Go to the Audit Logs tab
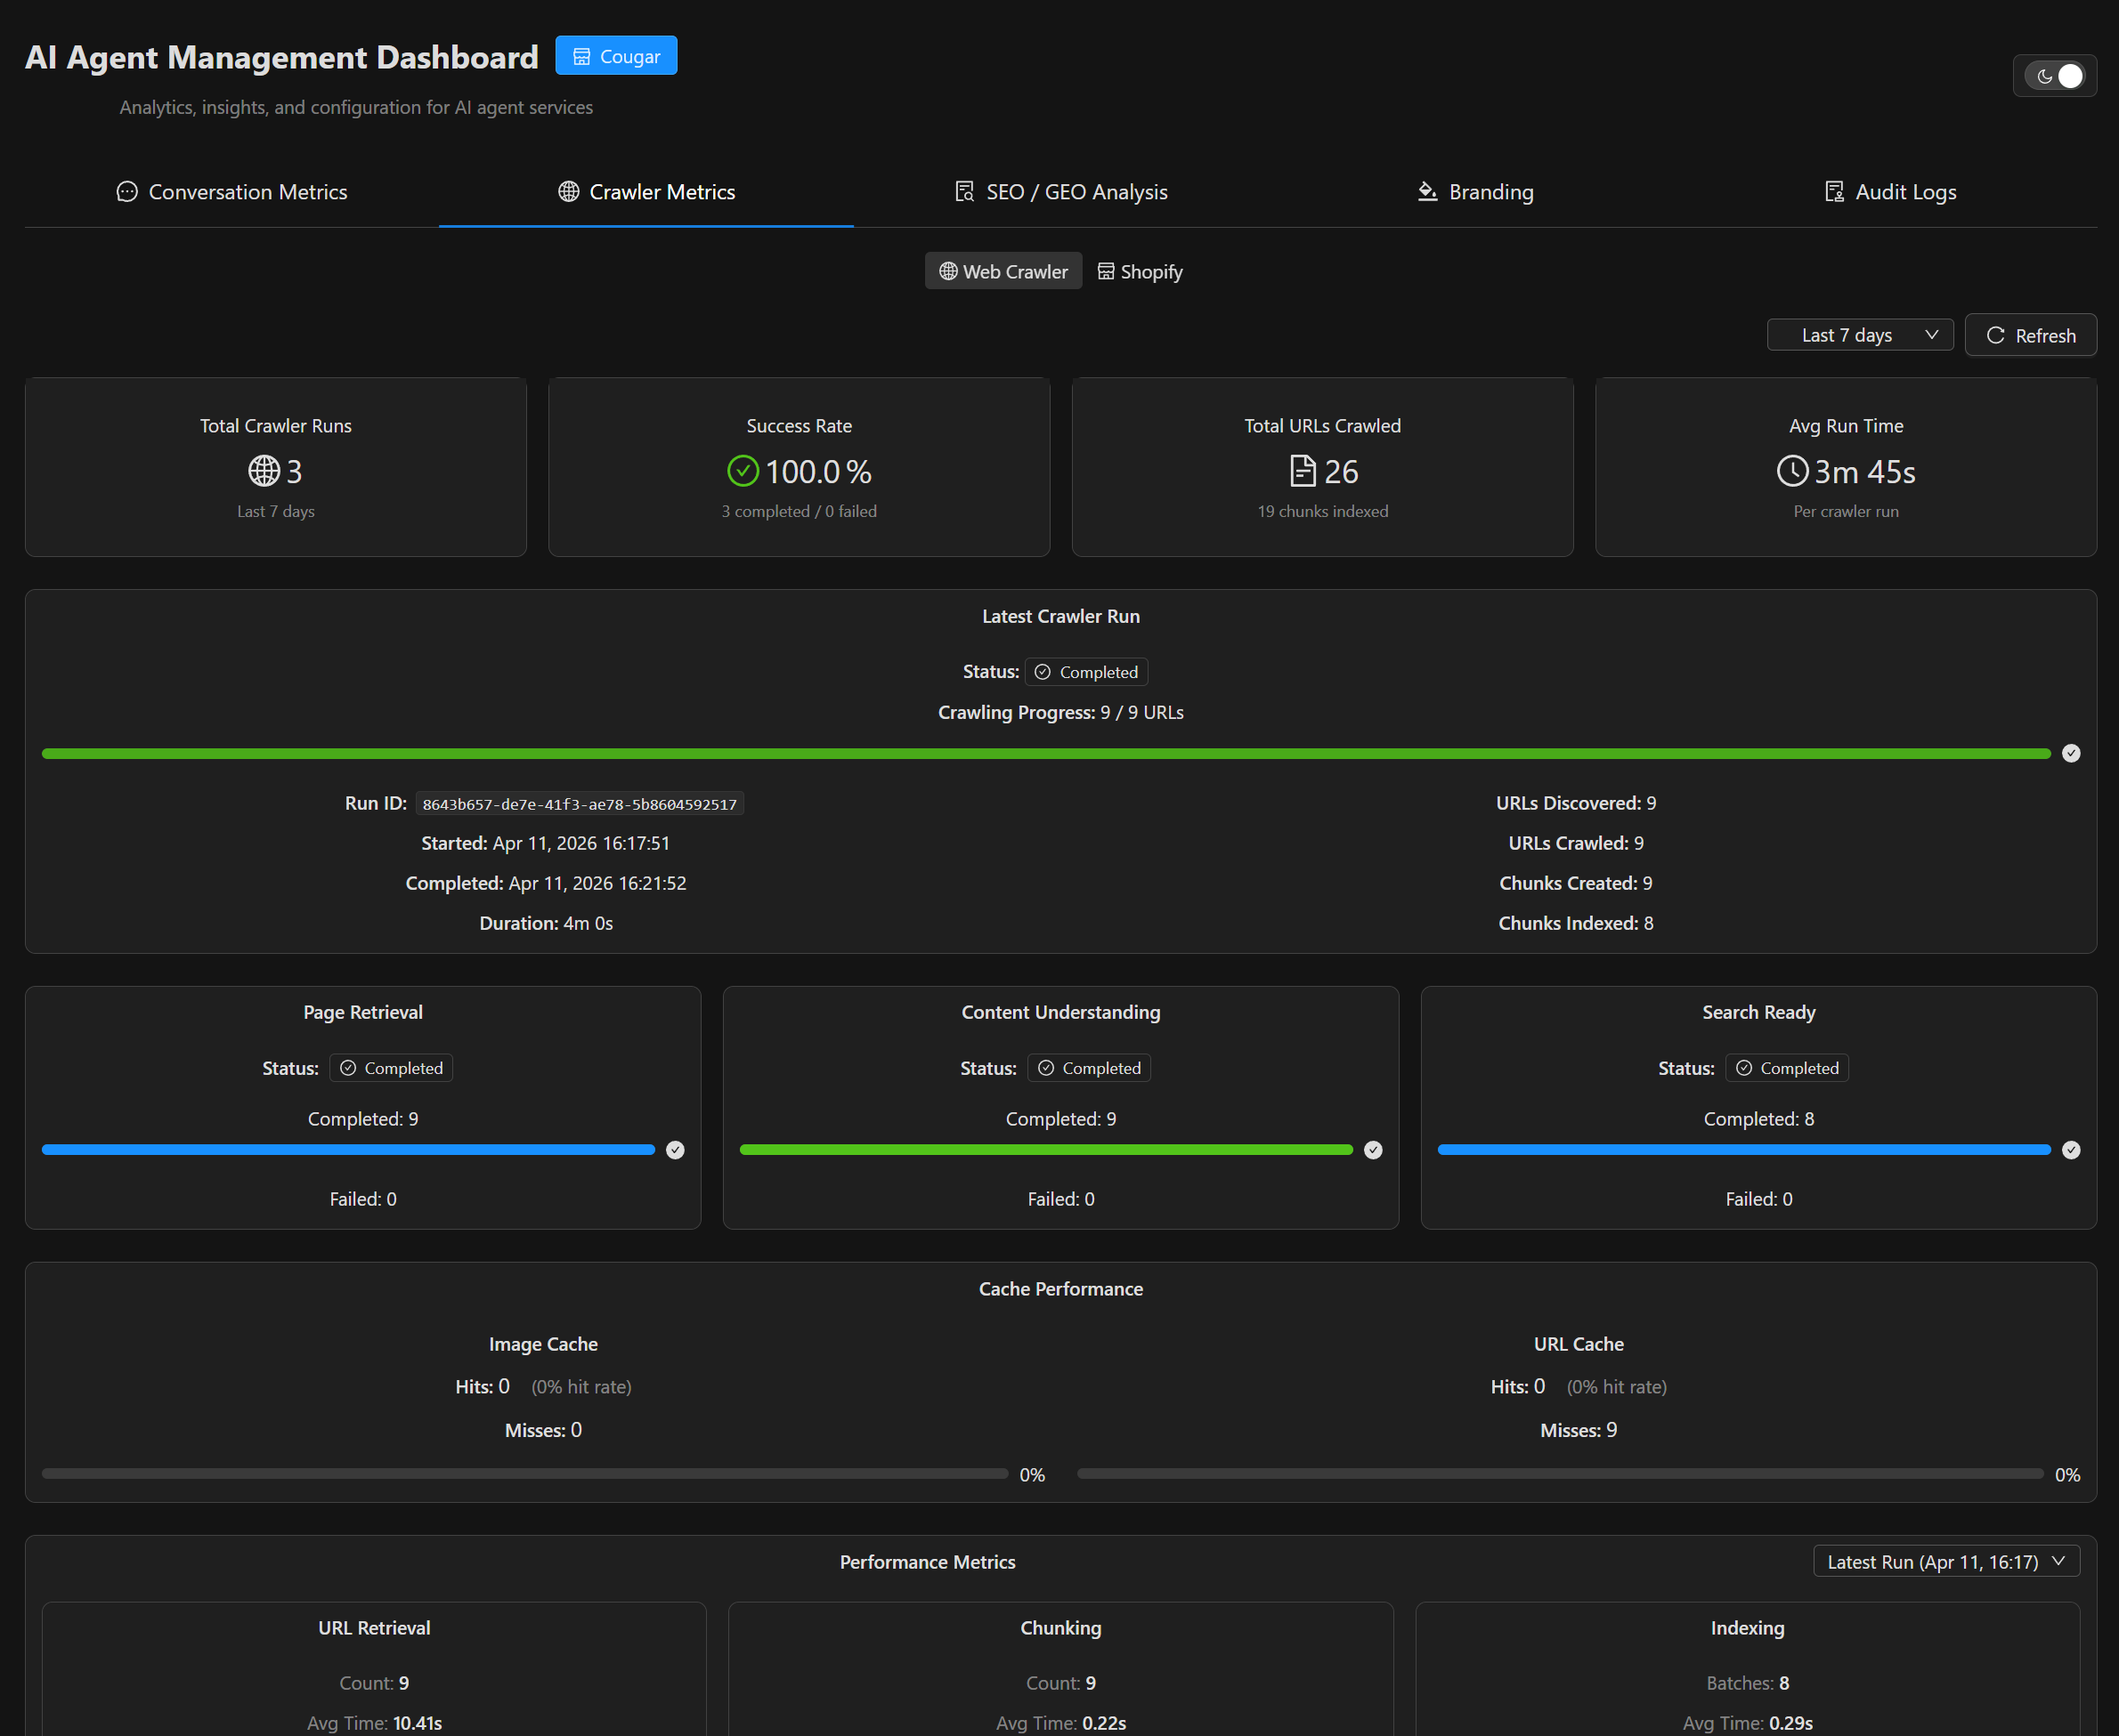 pos(1890,192)
